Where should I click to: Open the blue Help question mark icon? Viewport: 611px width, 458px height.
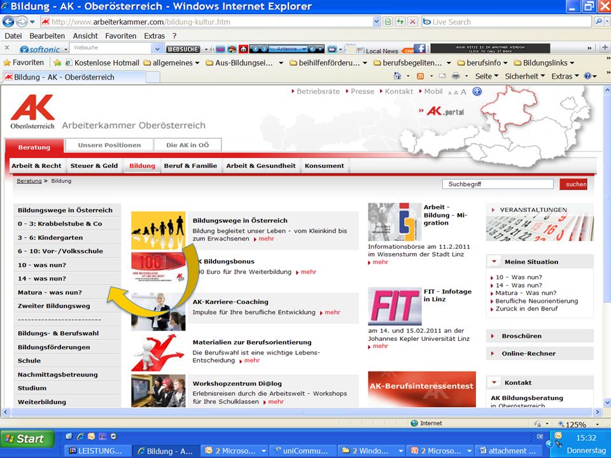587,76
